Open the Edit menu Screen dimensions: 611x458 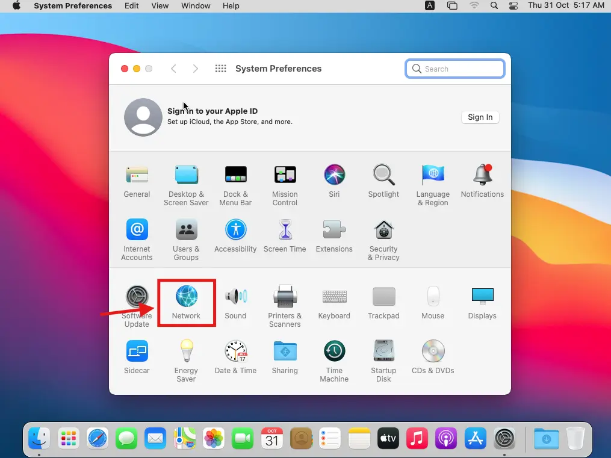(x=132, y=6)
